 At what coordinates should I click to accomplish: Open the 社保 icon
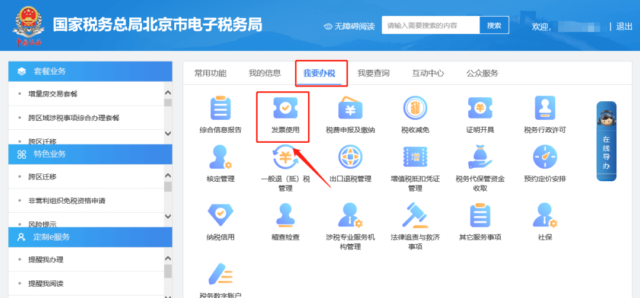tap(545, 215)
